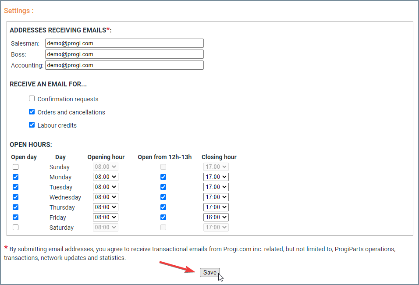Uncheck the Labour credits option
This screenshot has height=285, width=419.
[32, 125]
